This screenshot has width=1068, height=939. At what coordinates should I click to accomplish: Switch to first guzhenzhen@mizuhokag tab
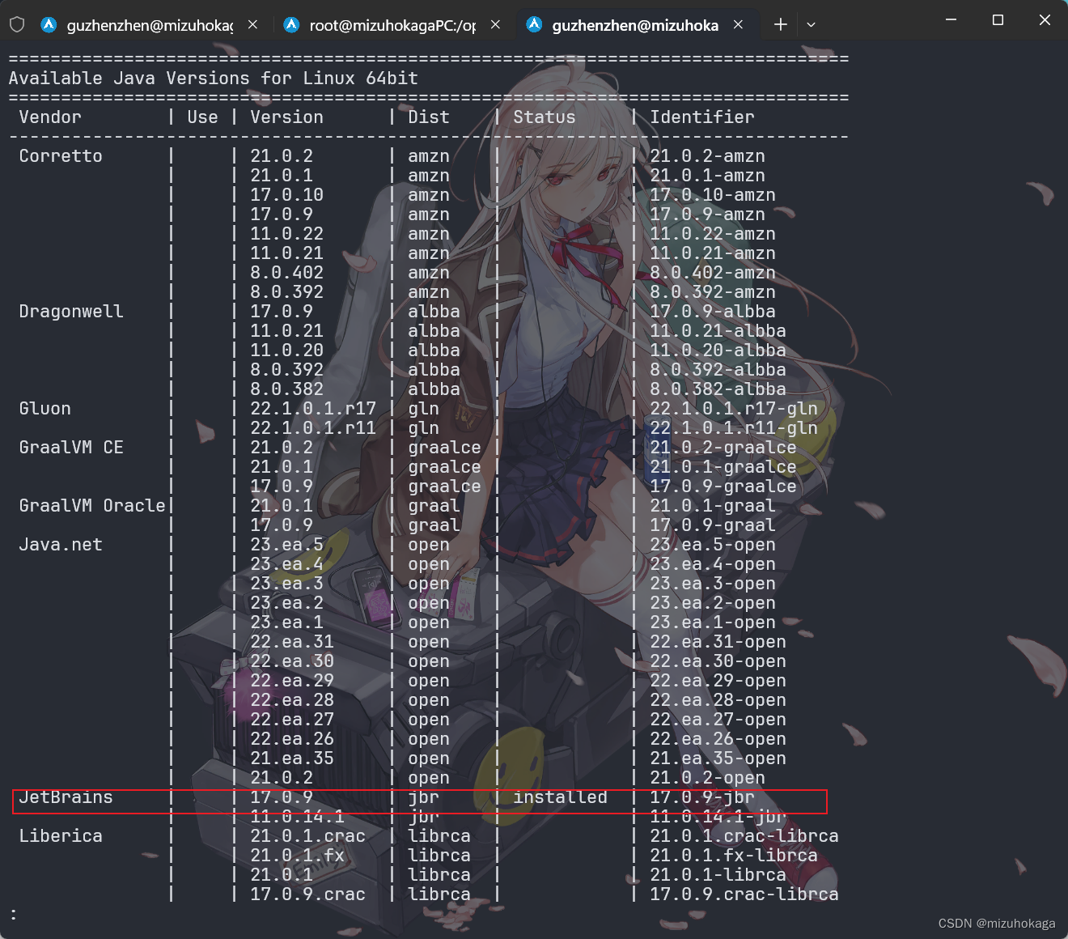coord(151,24)
